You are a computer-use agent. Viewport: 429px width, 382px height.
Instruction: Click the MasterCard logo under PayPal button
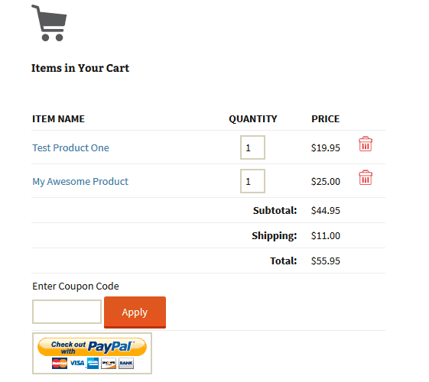[60, 363]
